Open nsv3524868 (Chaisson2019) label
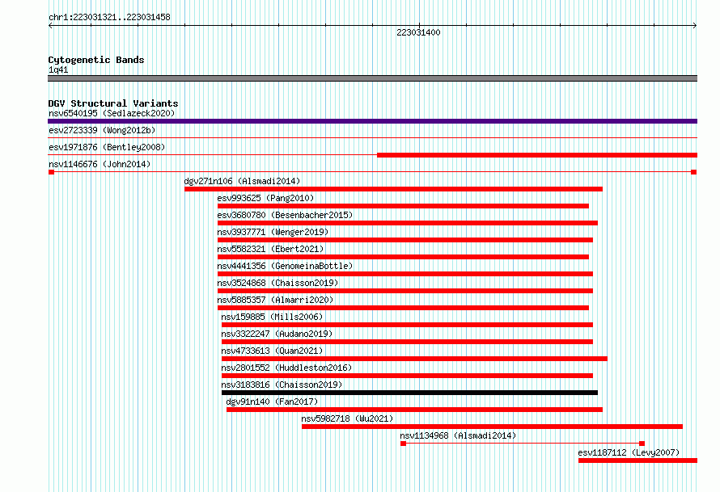The width and height of the screenshot is (720, 492). (277, 283)
